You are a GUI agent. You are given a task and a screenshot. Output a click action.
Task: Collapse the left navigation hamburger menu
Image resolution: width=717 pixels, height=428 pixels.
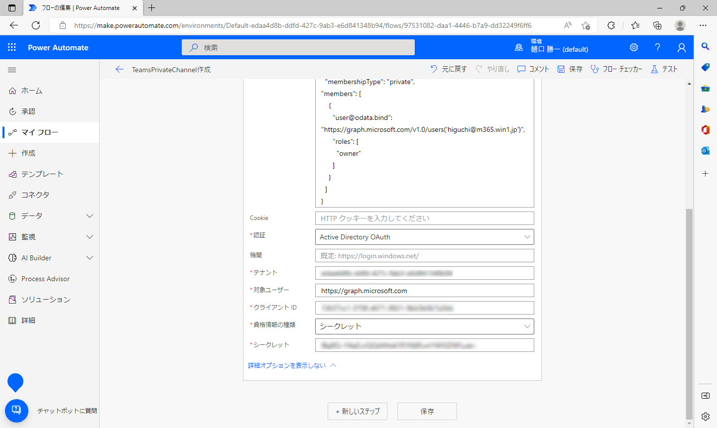12,70
